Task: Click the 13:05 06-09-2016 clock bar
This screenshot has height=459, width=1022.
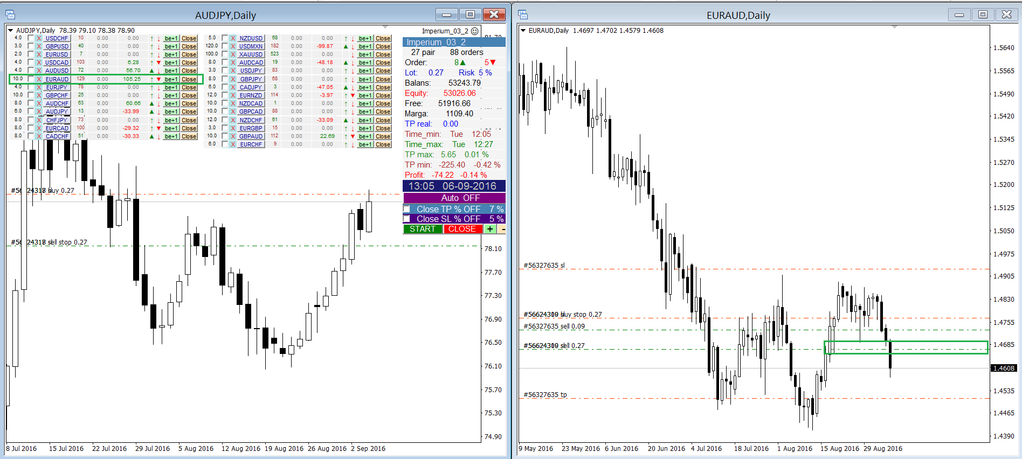Action: pos(454,186)
